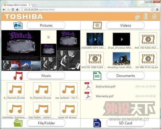Viewport: 161px width, 129px height.
Task: Click the Pictures photo stack icon
Action: coord(18,25)
